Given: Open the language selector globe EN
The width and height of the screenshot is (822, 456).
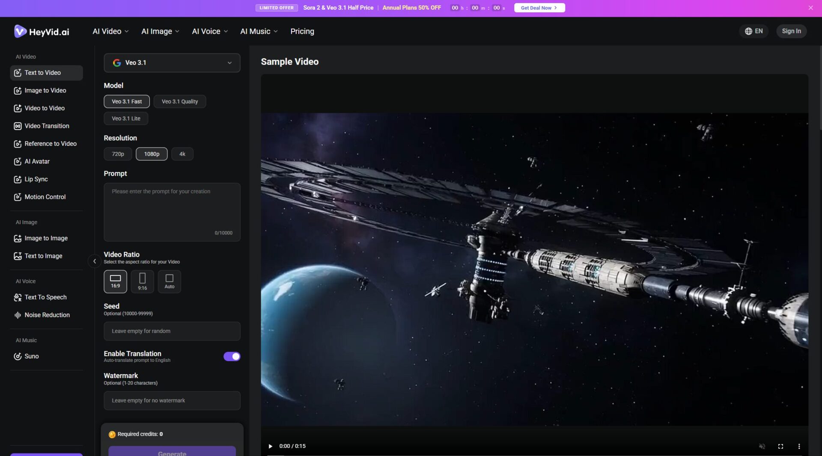Looking at the screenshot, I should 753,31.
